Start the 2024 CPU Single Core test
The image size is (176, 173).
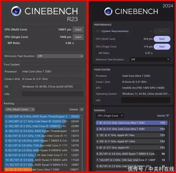coord(162,46)
